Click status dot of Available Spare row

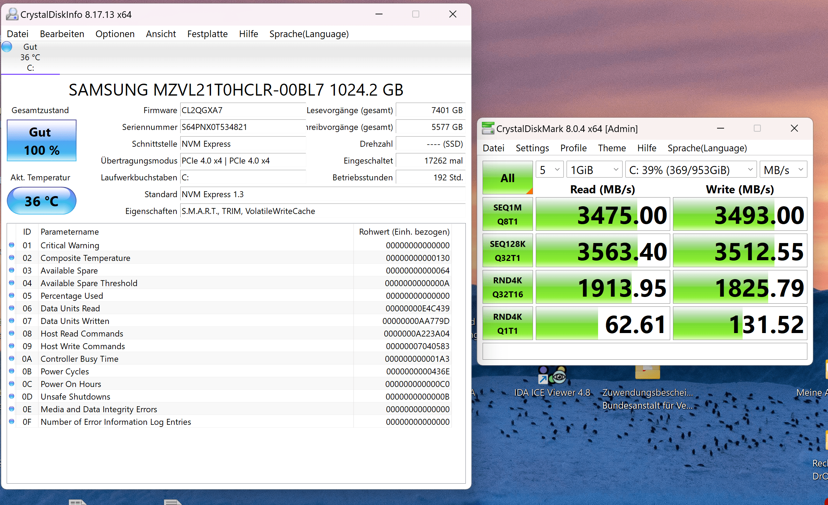click(12, 270)
